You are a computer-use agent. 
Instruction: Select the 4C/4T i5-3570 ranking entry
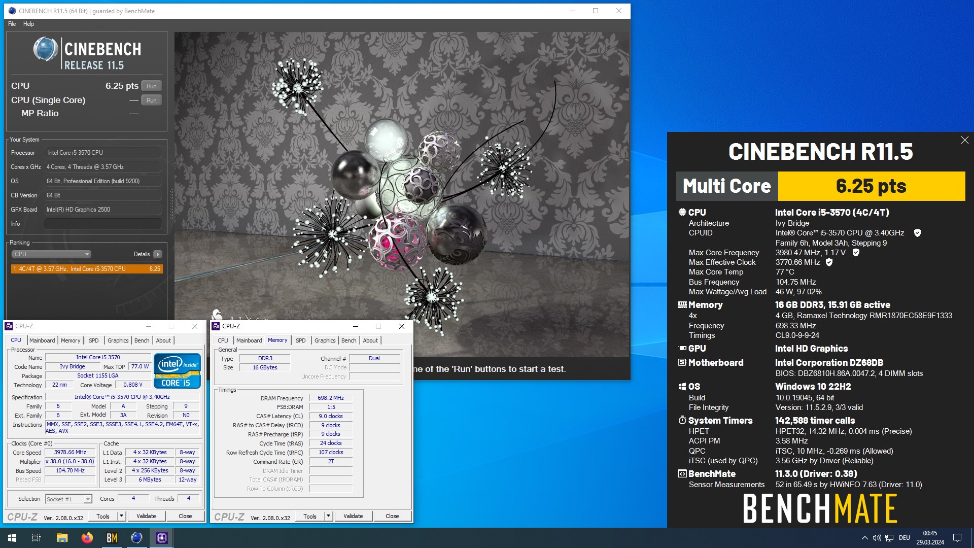point(87,269)
